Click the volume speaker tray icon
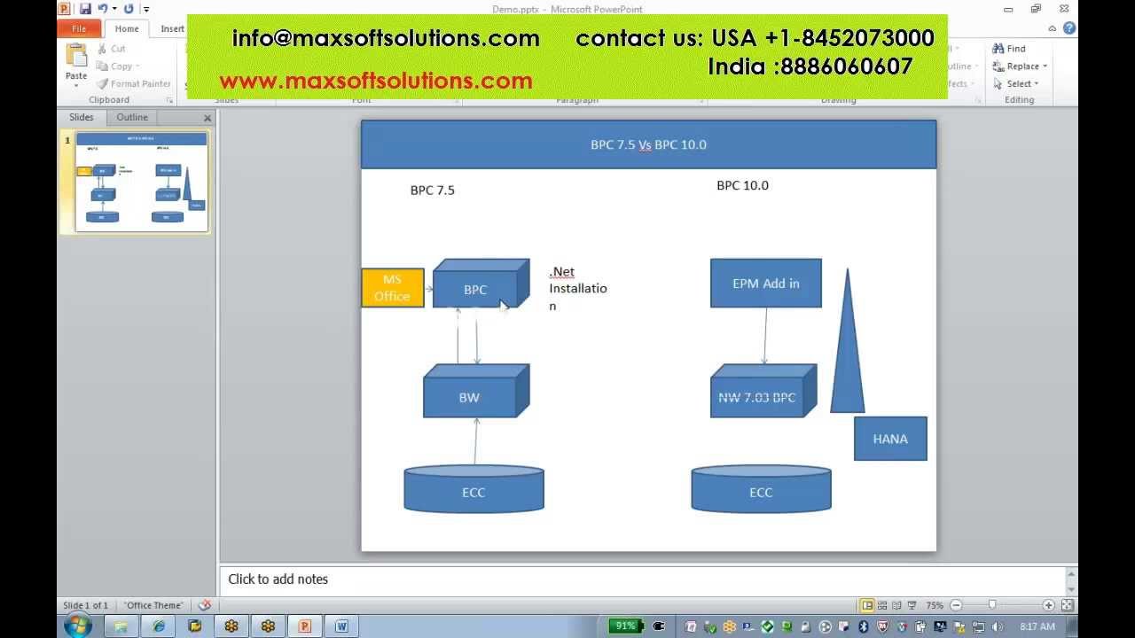The image size is (1135, 638). point(998,626)
